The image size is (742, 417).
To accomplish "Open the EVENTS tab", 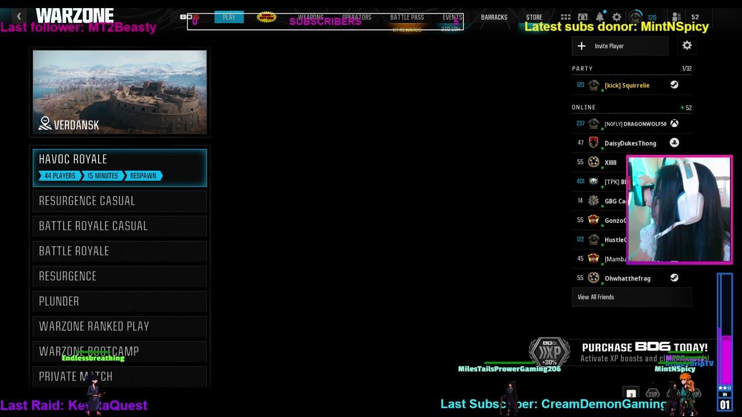I will tap(452, 17).
